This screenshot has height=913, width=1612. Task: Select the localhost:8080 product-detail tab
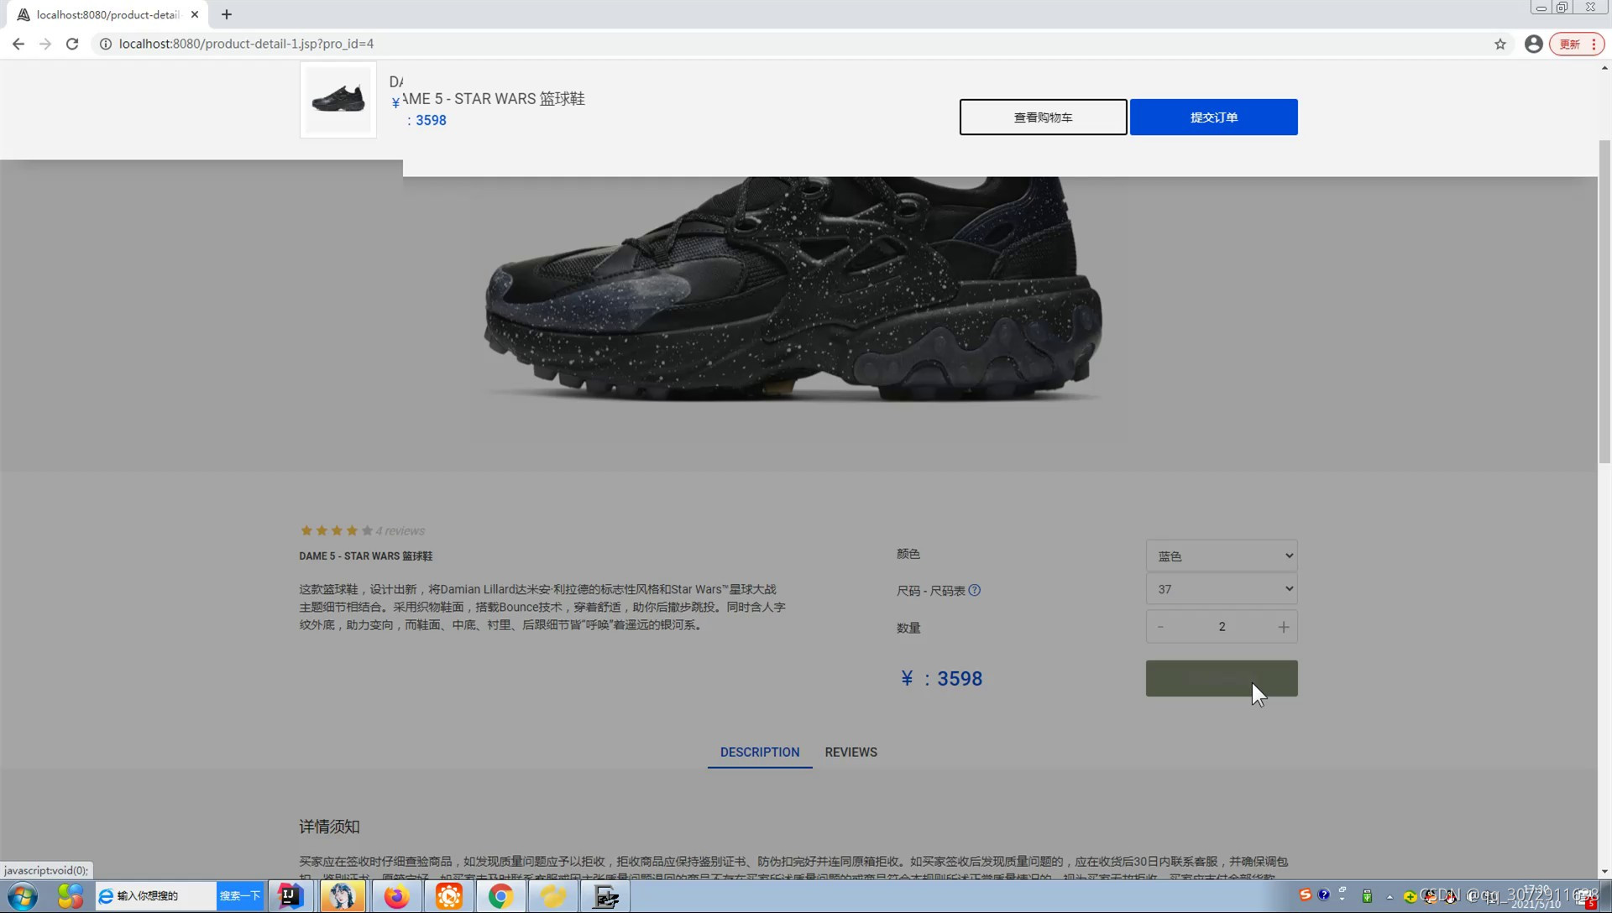(x=107, y=14)
